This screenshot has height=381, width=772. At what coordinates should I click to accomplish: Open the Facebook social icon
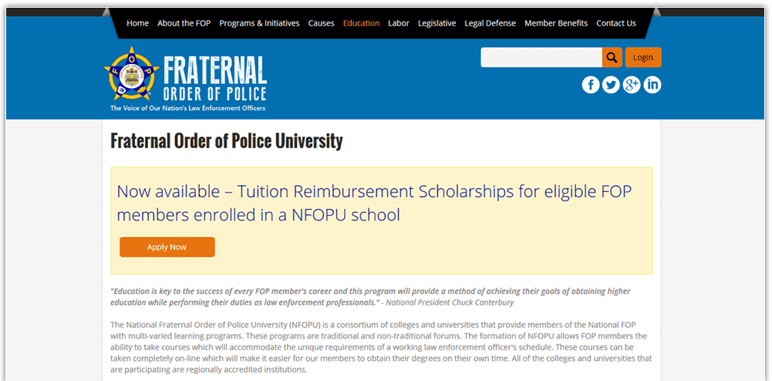click(590, 85)
